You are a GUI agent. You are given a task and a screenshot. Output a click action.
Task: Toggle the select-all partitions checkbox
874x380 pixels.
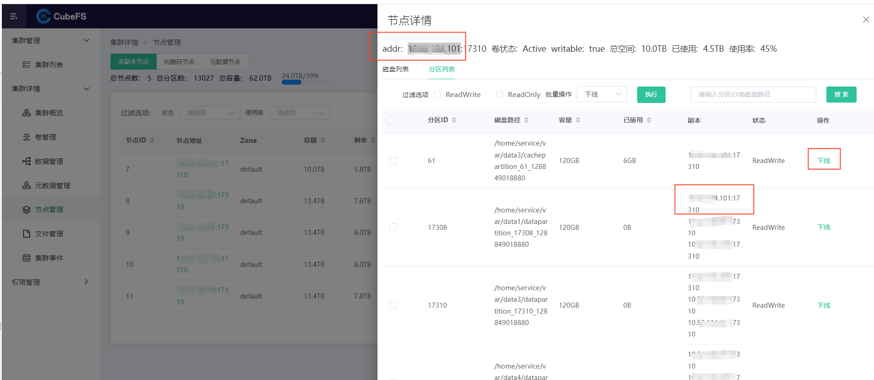(391, 120)
